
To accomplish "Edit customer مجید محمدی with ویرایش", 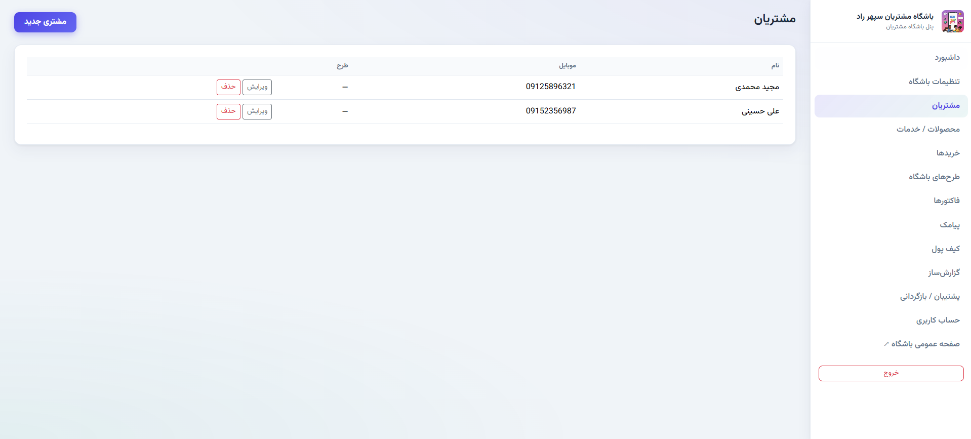I will pyautogui.click(x=257, y=87).
